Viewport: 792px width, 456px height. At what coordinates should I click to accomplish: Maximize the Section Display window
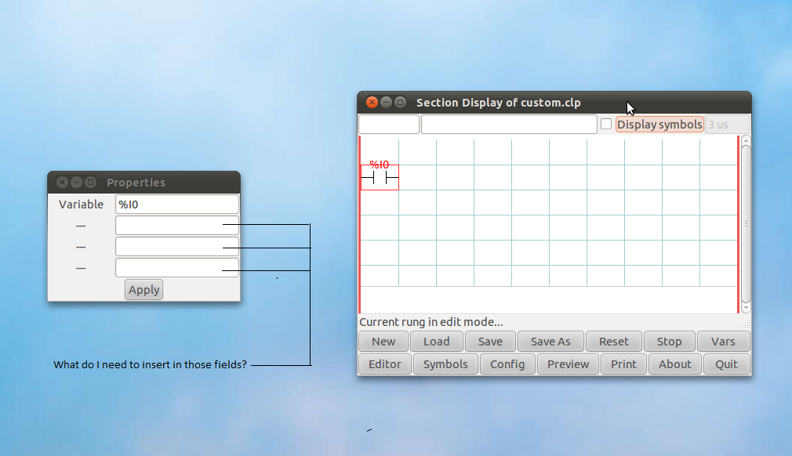click(400, 103)
